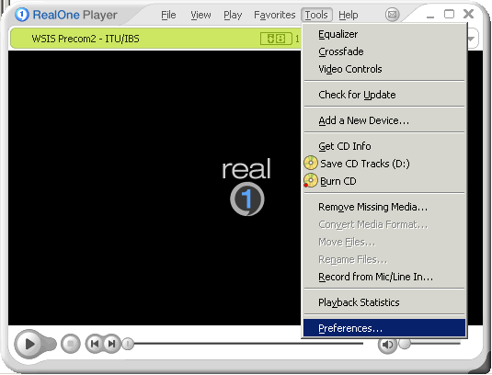Screen dimensions: 492x375
Task: Click the WSIS Precom2 - ITU/IBS title
Action: point(86,39)
